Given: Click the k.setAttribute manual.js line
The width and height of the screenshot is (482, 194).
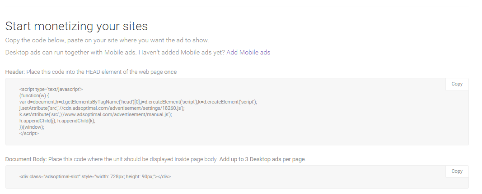Looking at the screenshot, I should 95,115.
